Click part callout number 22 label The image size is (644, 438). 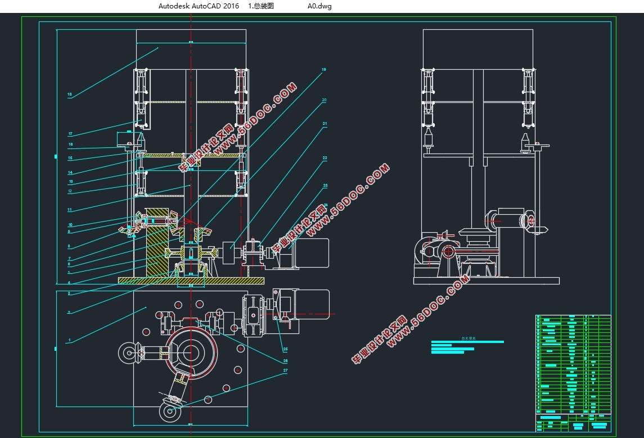325,159
